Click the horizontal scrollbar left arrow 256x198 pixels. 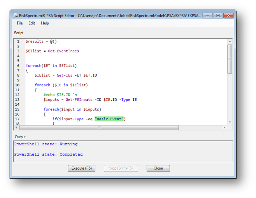[x=17, y=128]
